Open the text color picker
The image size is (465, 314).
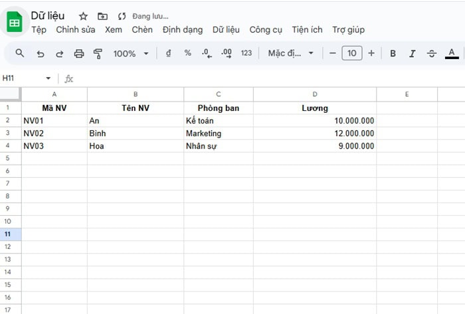coord(452,54)
